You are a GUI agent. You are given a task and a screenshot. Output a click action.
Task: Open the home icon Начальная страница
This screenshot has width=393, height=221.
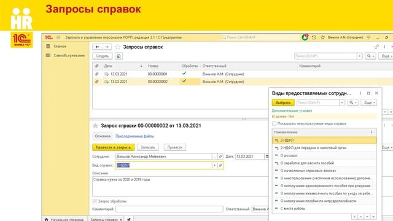[x=47, y=219]
